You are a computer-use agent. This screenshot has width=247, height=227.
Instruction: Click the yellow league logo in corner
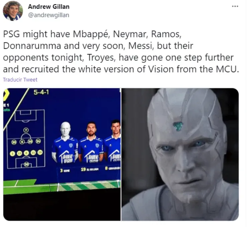pyautogui.click(x=6, y=94)
